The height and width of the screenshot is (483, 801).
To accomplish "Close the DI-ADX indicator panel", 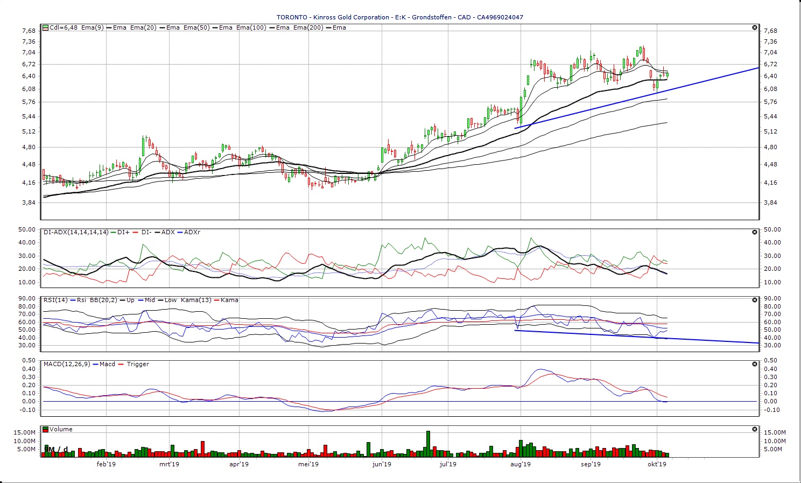I will point(754,232).
